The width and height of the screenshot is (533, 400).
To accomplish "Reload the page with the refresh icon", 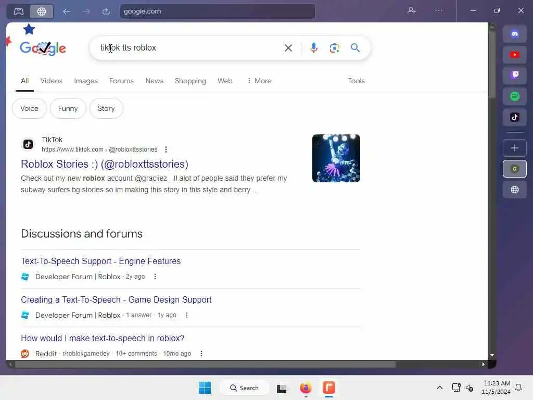I will point(106,11).
